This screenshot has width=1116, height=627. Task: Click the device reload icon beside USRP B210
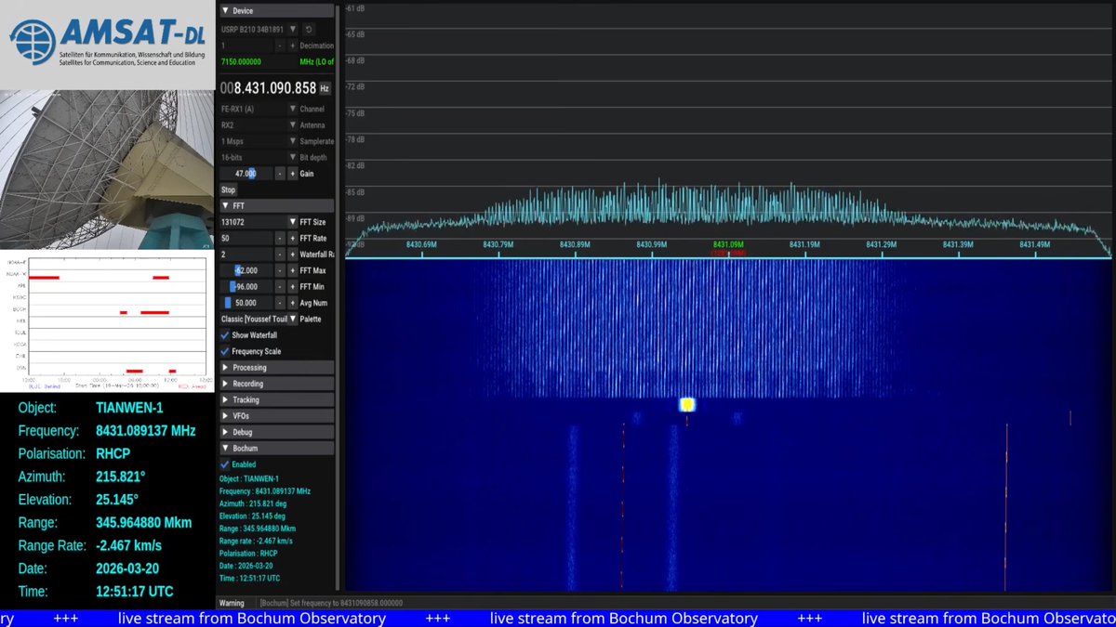(309, 28)
